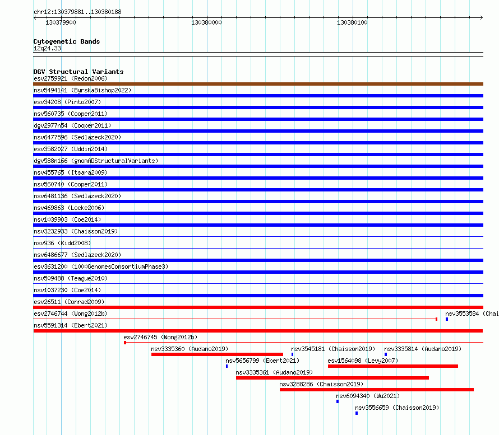Click the DGV Structural Variants track heading

pos(78,72)
